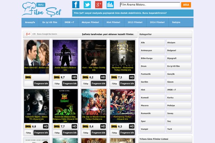Open the Haytarma movie poster
The width and height of the screenshot is (215, 143).
pyautogui.click(x=123, y=56)
